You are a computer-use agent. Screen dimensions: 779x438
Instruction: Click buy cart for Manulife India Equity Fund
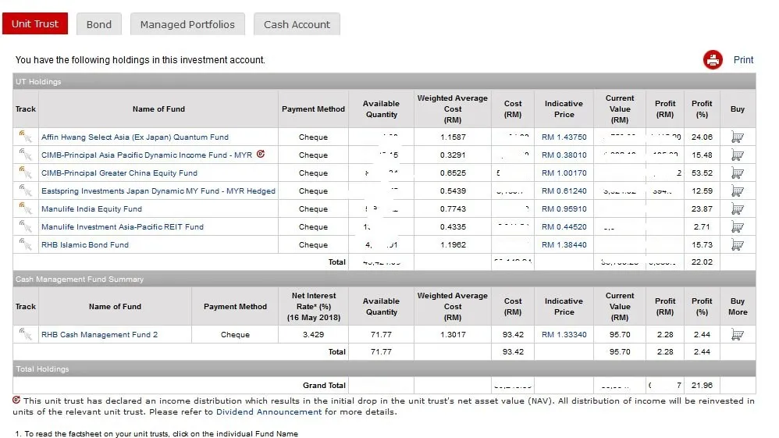[738, 208]
